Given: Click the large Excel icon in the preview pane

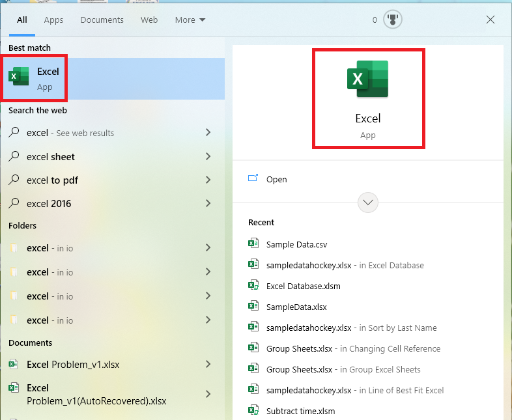Looking at the screenshot, I should (x=367, y=79).
